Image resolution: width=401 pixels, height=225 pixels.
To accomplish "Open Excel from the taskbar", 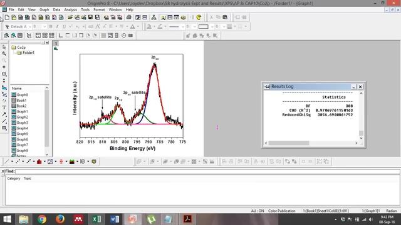I will coord(96,219).
